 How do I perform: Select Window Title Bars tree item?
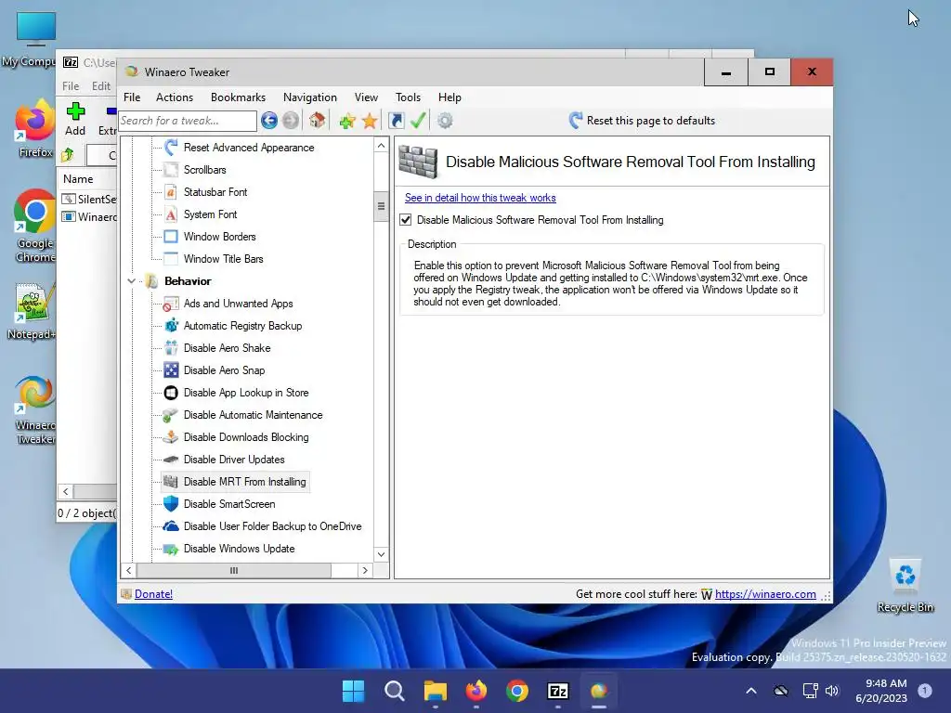[223, 259]
